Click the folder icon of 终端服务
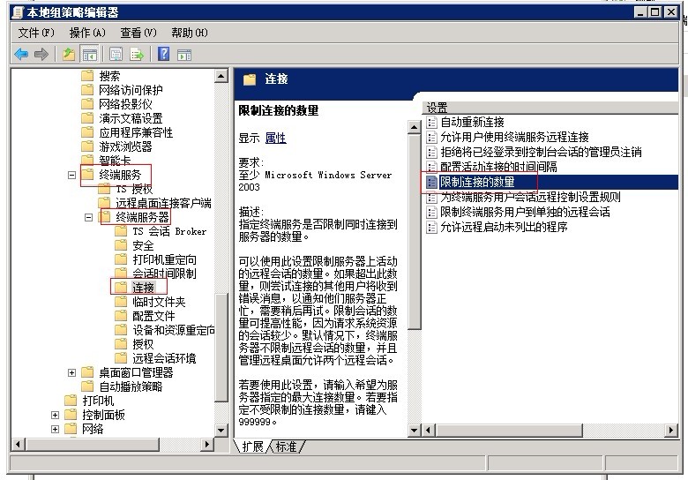 coord(87,175)
